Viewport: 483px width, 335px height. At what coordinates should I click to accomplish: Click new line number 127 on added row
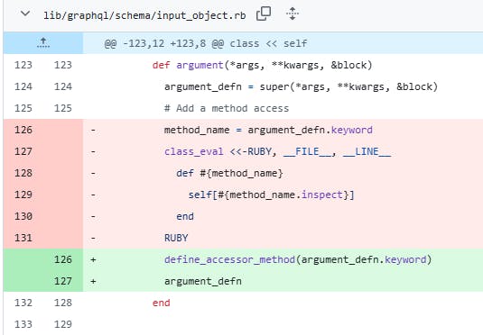coord(63,281)
